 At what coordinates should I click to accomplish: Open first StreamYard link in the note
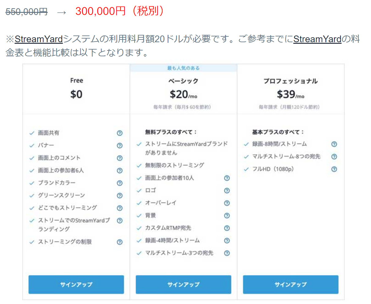pyautogui.click(x=39, y=39)
